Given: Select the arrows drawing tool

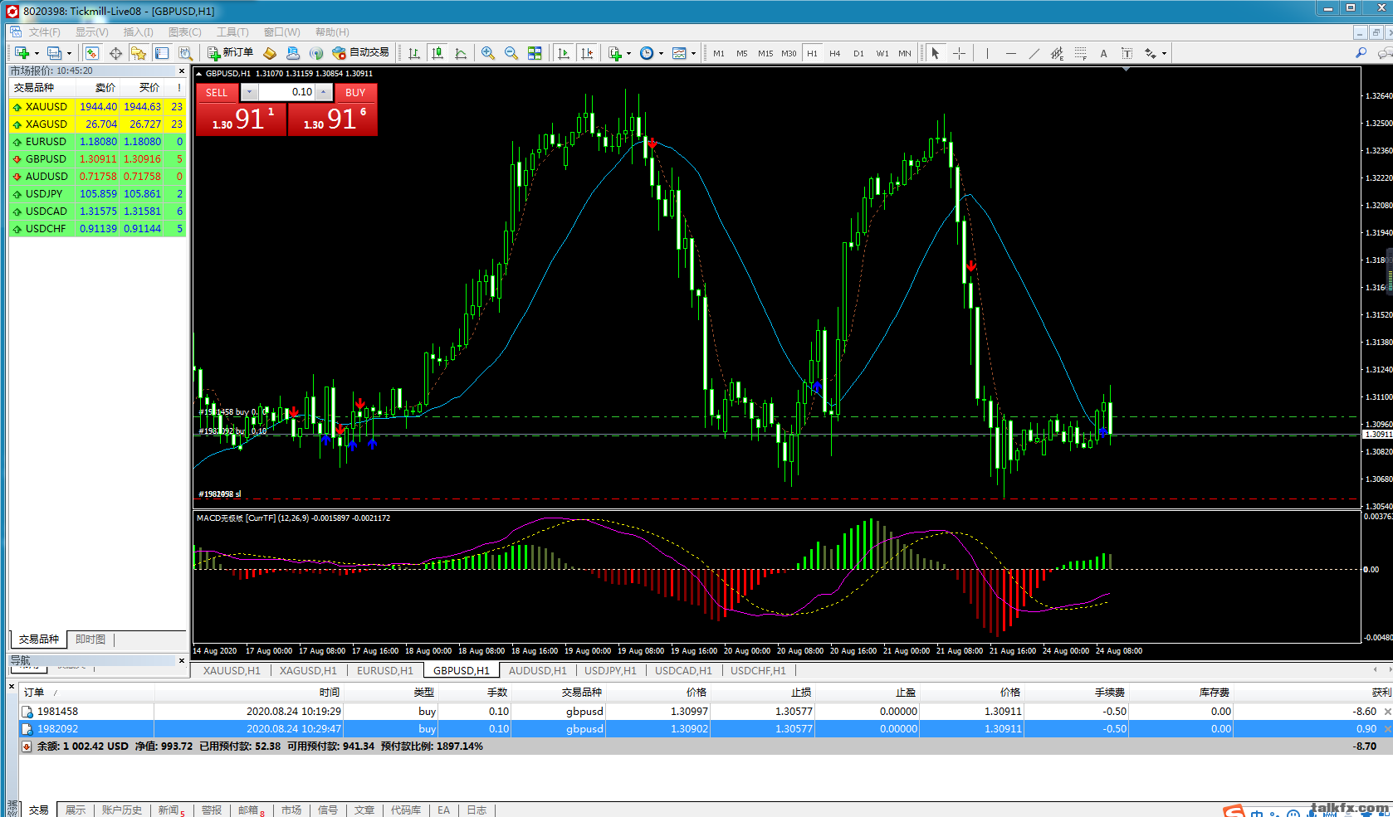Looking at the screenshot, I should [x=1151, y=53].
